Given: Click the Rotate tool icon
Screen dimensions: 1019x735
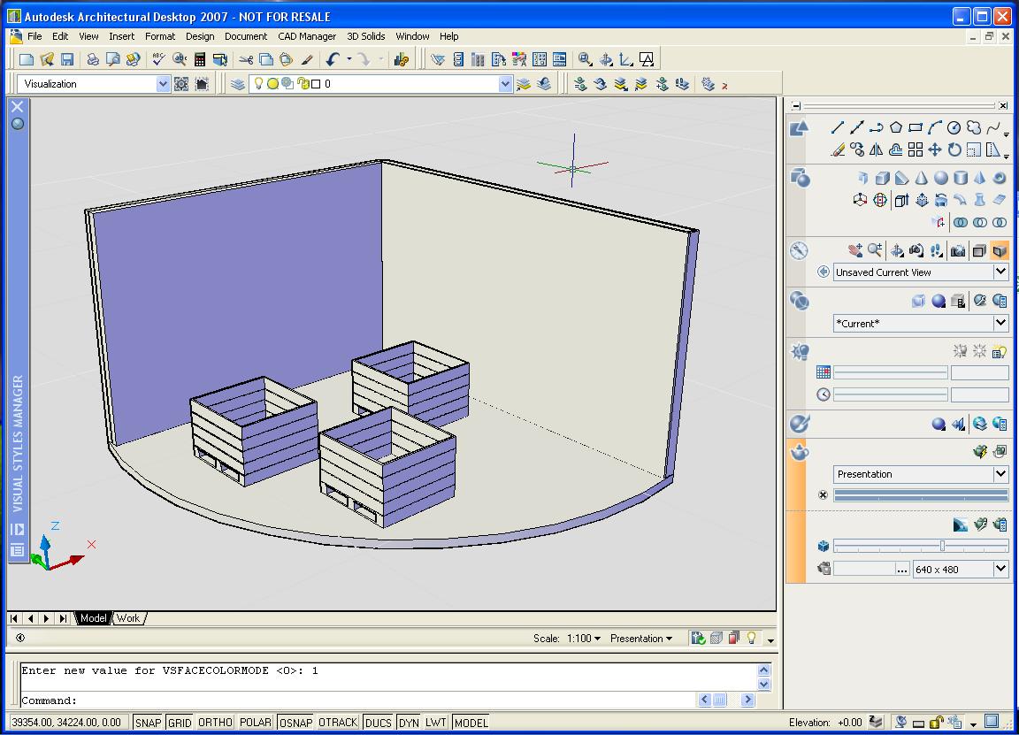Looking at the screenshot, I should (954, 150).
